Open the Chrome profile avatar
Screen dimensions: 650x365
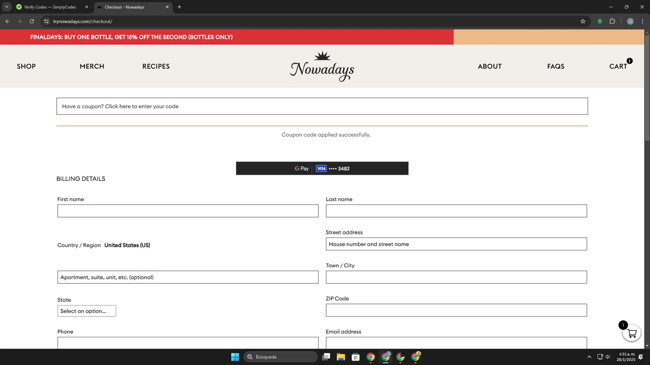[630, 21]
